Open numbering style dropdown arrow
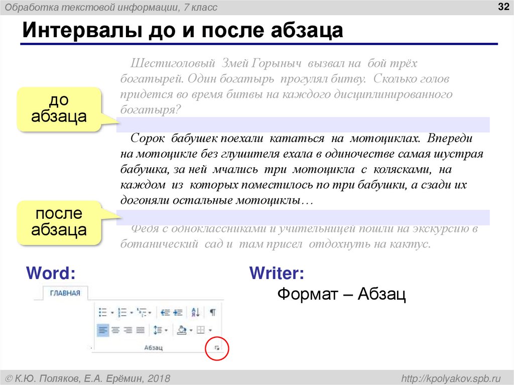 132,313
